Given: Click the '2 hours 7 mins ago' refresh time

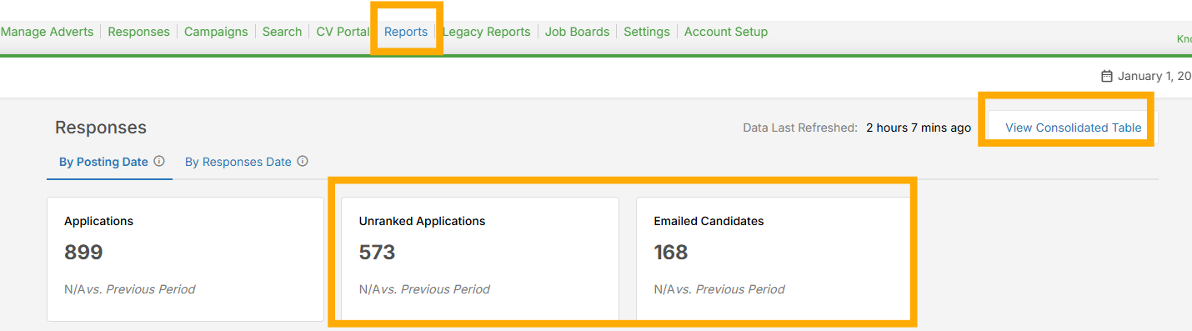Looking at the screenshot, I should click(x=919, y=128).
